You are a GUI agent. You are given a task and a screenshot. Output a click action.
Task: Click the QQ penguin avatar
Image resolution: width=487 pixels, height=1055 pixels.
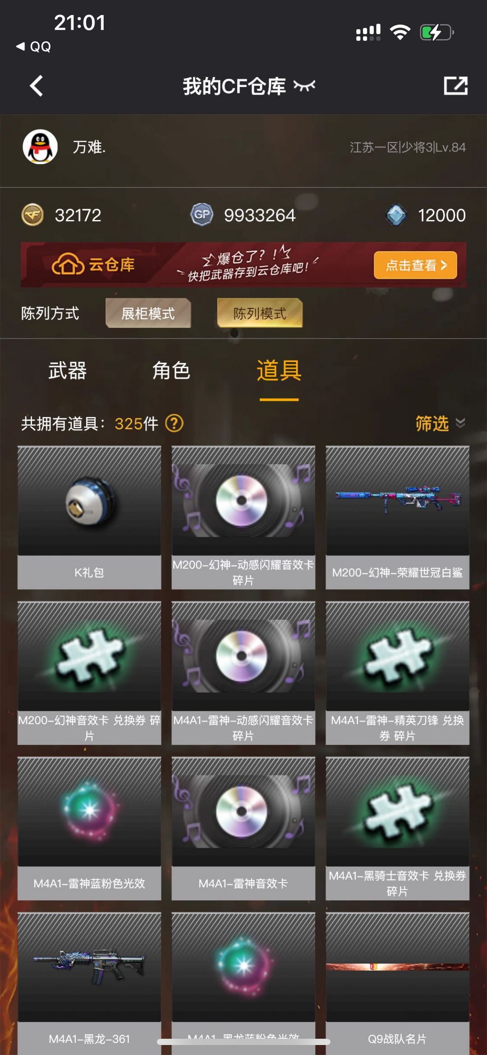tap(40, 147)
